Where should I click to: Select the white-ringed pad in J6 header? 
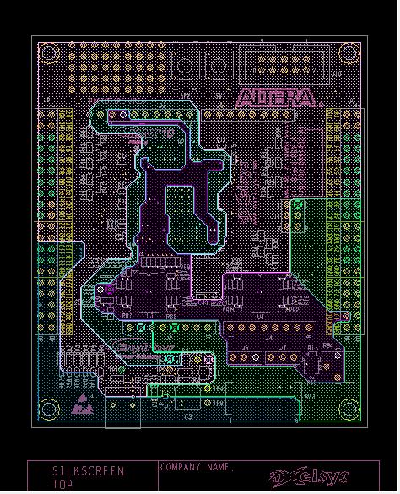pos(256,357)
